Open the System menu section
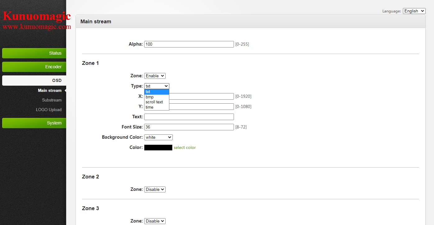 34,123
